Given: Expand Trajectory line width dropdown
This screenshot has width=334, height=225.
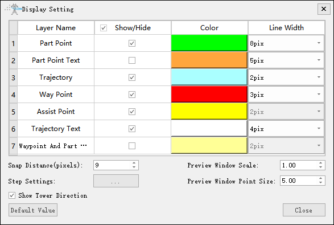Looking at the screenshot, I should click(x=286, y=77).
